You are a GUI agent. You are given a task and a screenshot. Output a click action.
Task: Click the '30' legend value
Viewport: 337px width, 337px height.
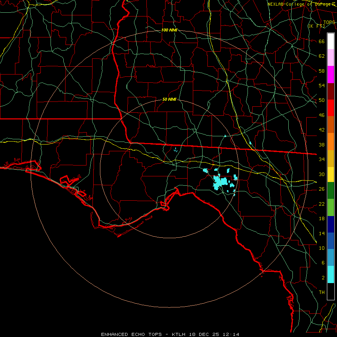(x=322, y=174)
